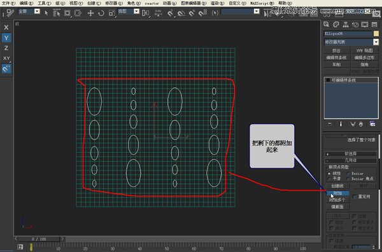
Task: Open the 工具 menu
Action: 44,3
